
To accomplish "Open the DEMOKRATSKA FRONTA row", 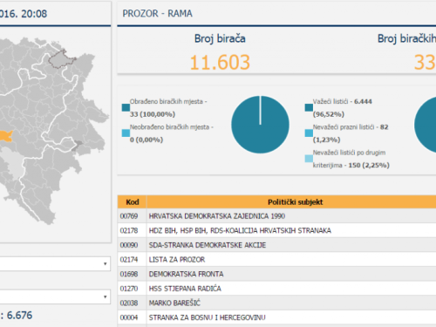I will click(x=276, y=274).
